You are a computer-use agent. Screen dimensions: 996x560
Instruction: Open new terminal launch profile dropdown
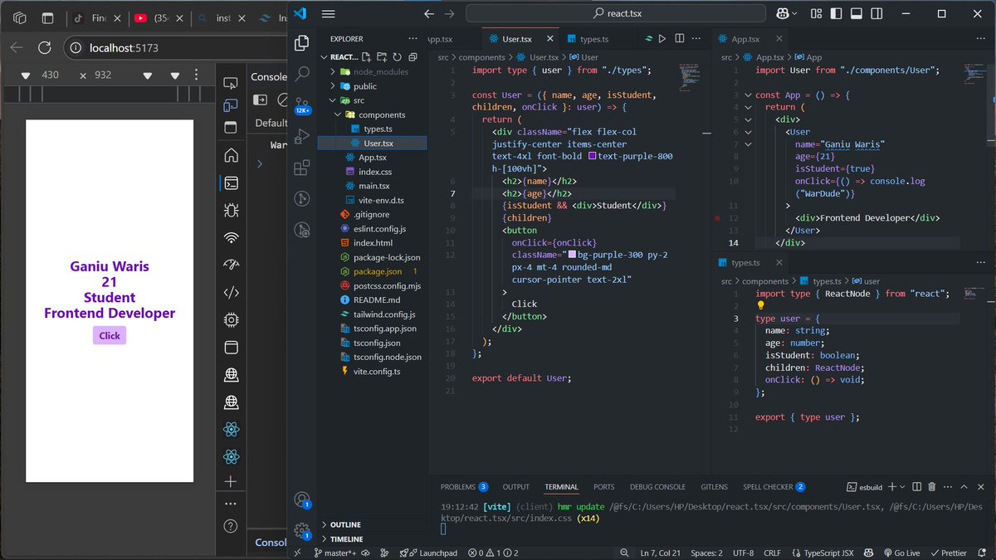[x=902, y=487]
